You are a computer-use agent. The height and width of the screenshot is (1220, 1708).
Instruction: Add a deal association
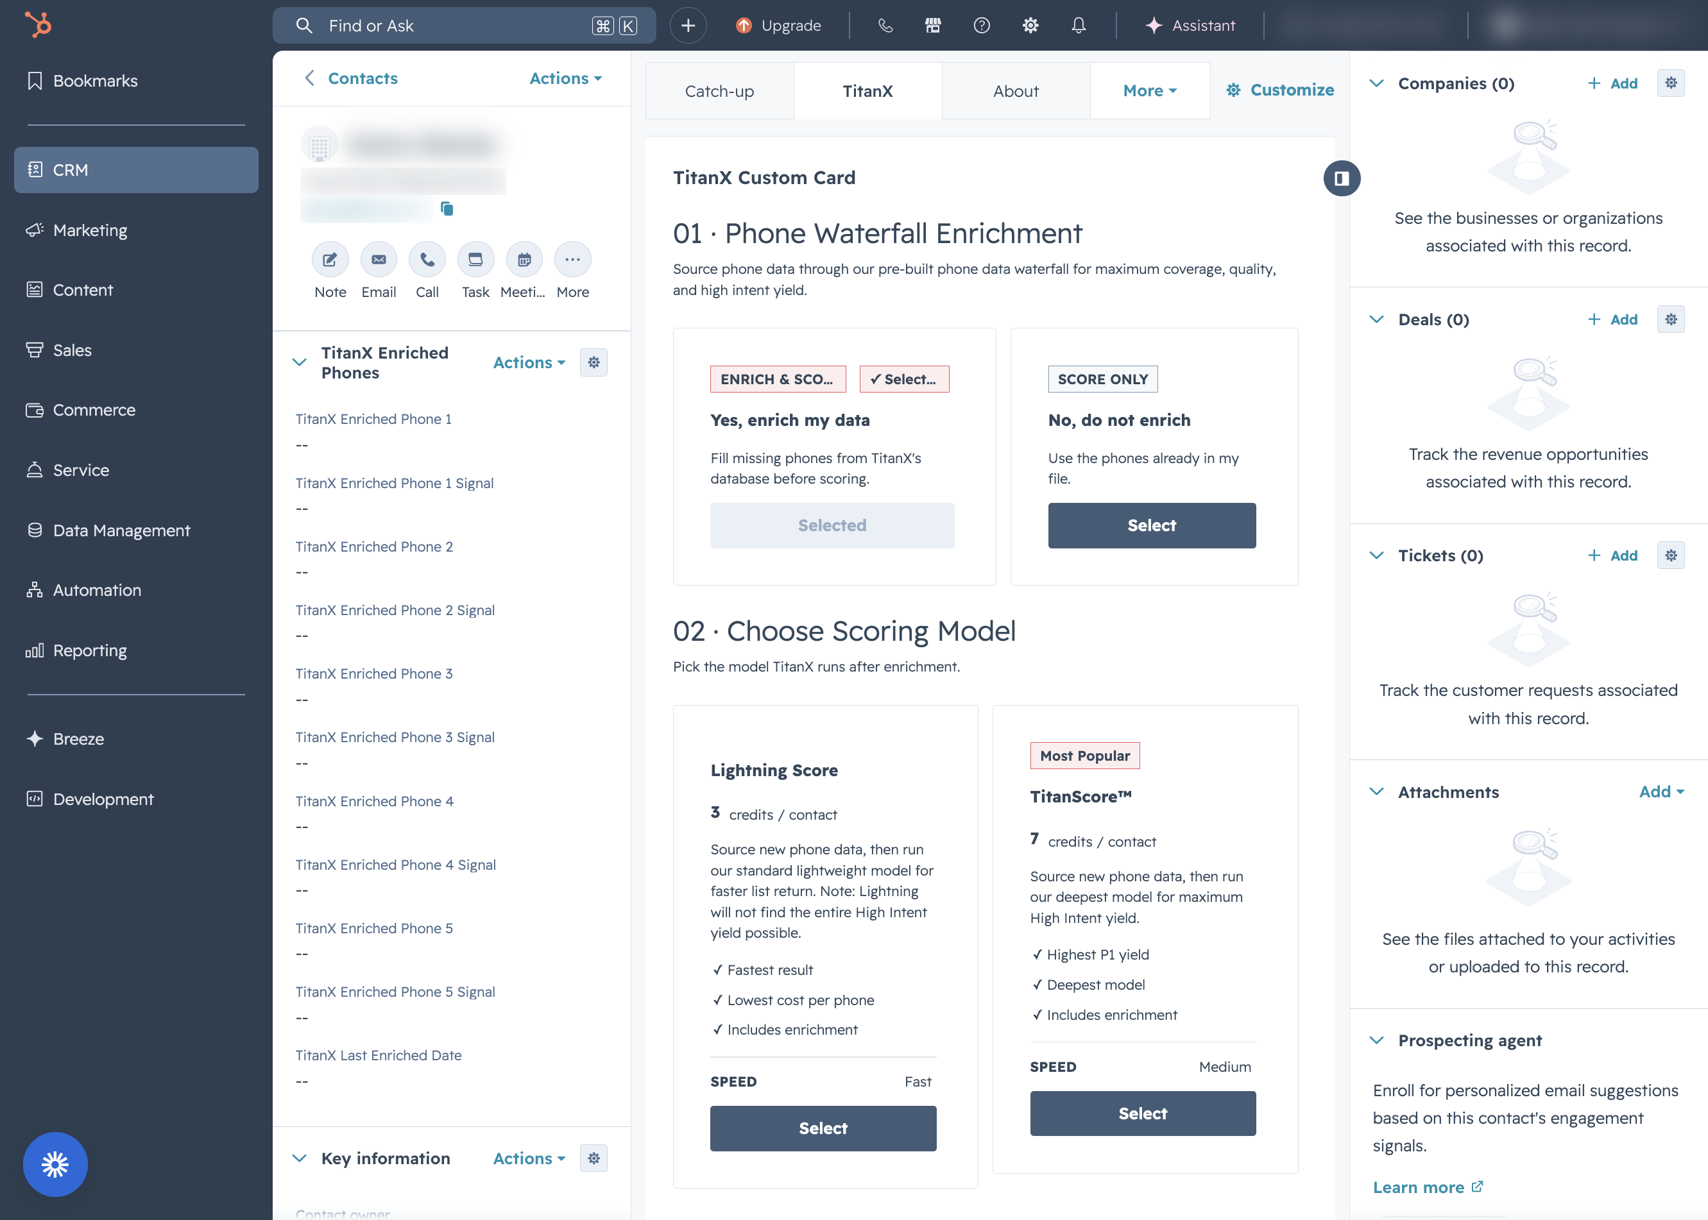1612,319
